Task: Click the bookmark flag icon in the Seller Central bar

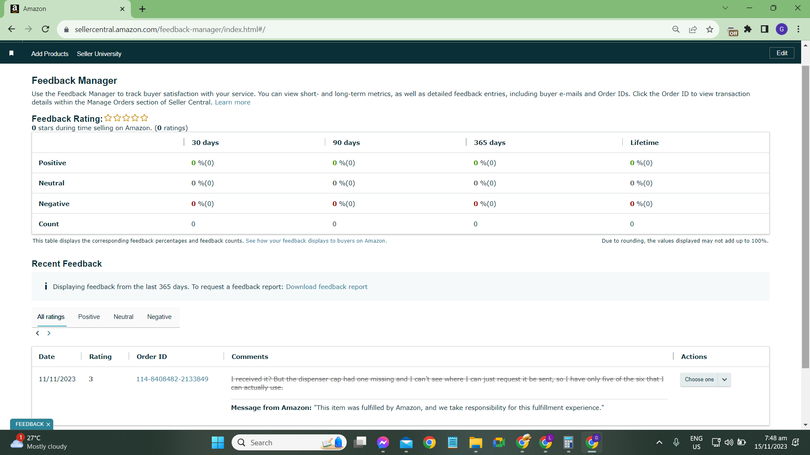Action: pos(11,53)
